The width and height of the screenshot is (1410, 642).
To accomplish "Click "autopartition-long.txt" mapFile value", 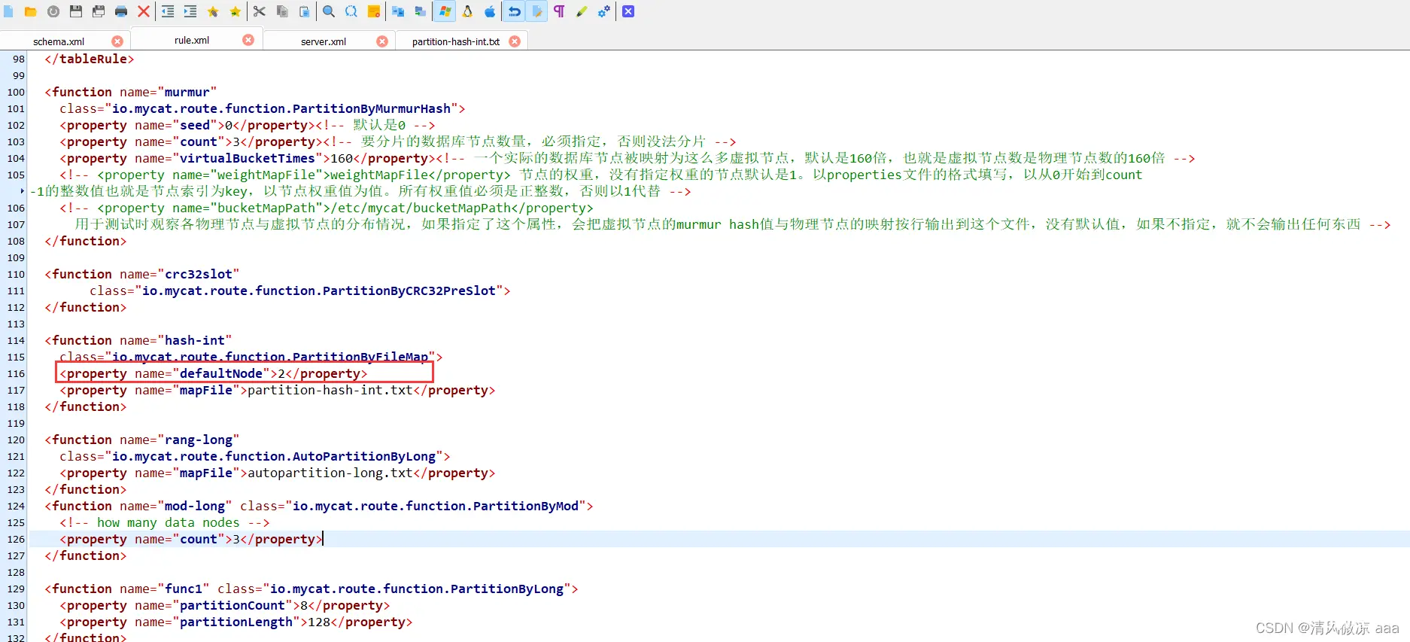I will click(330, 473).
